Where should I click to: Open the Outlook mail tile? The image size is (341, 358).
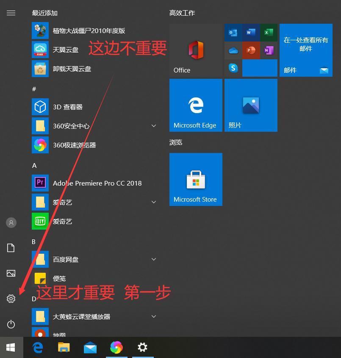click(233, 32)
